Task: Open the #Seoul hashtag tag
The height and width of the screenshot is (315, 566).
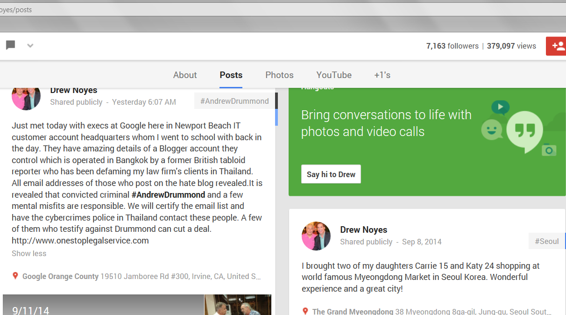Action: click(x=547, y=241)
